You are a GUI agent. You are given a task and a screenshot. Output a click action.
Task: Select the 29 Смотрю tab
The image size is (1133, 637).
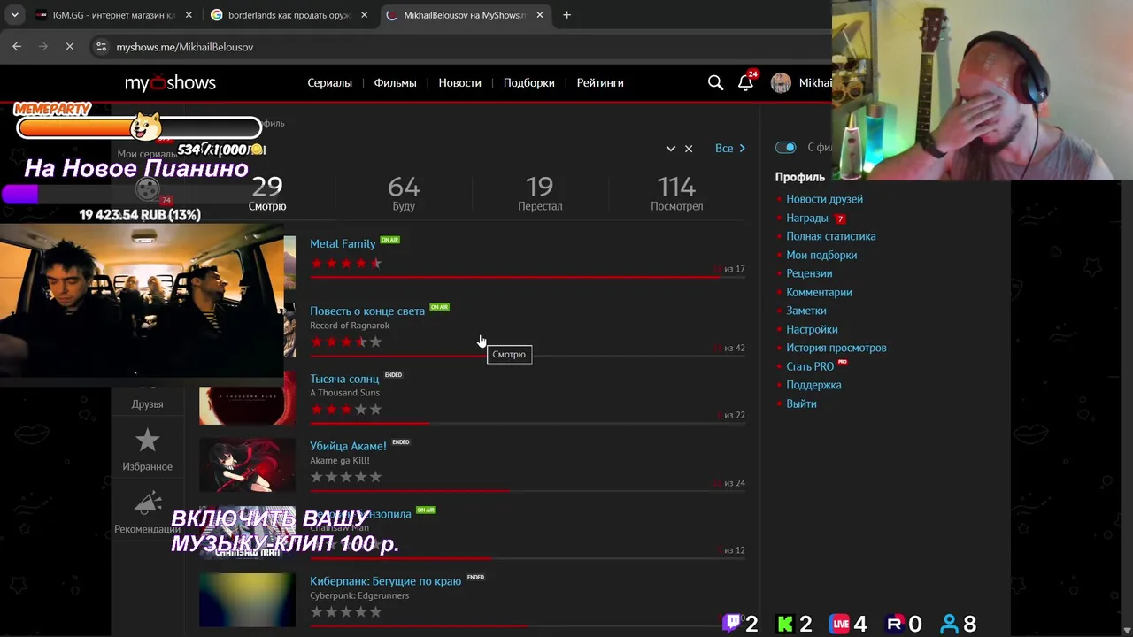(x=267, y=194)
